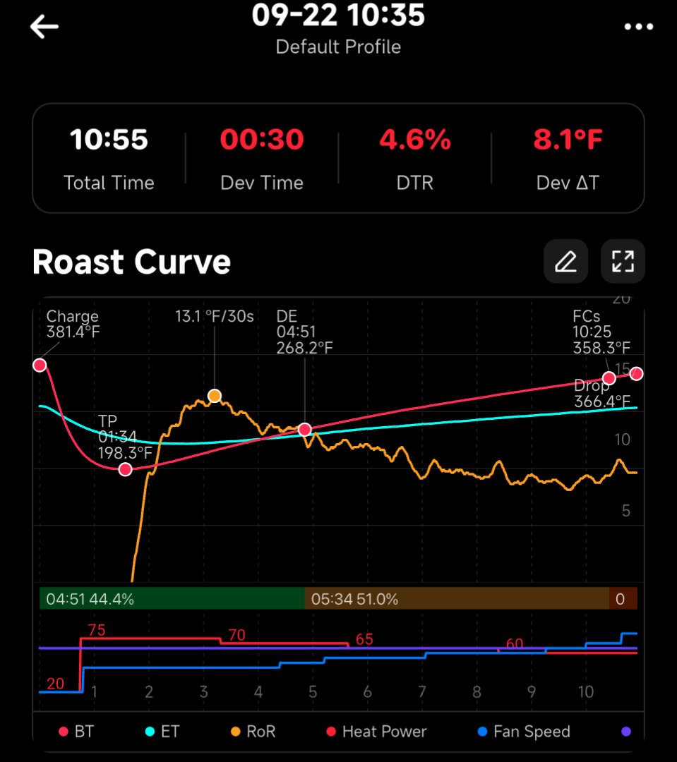Tap the FCs first crack marker
The width and height of the screenshot is (677, 762).
coord(609,378)
